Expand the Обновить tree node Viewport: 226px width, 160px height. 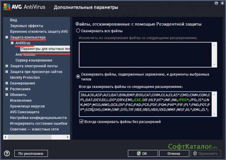click(7, 95)
